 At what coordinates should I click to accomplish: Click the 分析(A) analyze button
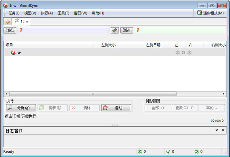click(21, 108)
